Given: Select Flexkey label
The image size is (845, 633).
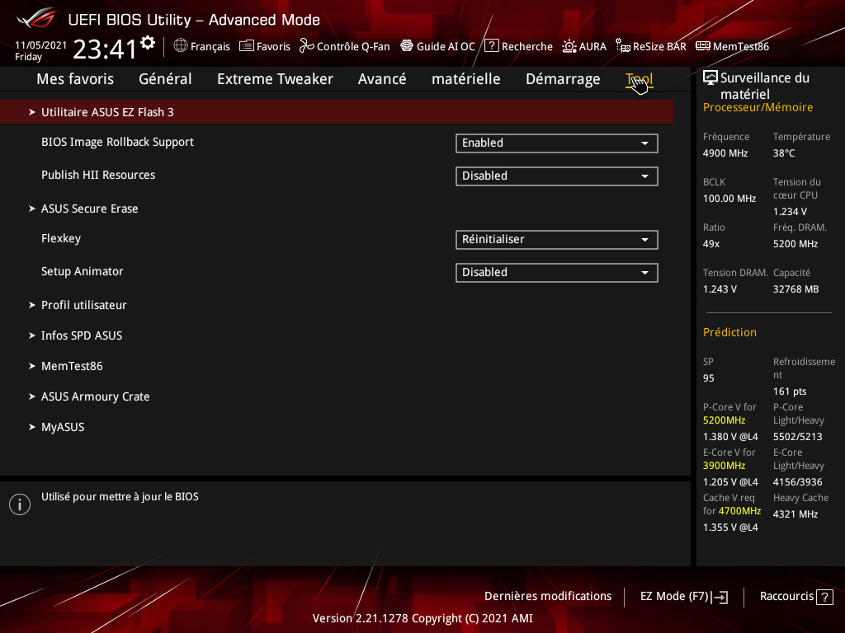Looking at the screenshot, I should click(61, 238).
